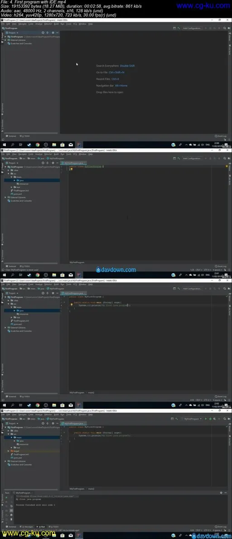232x539 pixels.
Task: Select FirstProgram.iml in the second frame
Action: point(20,190)
